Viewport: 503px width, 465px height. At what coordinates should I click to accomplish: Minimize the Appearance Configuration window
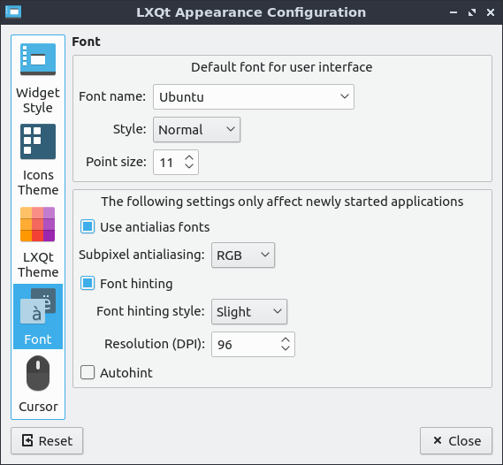453,12
